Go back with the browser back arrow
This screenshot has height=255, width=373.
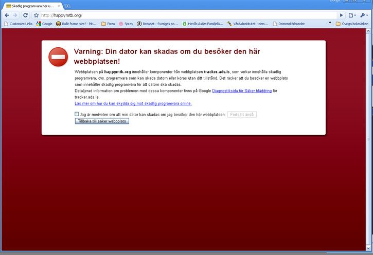[7, 15]
